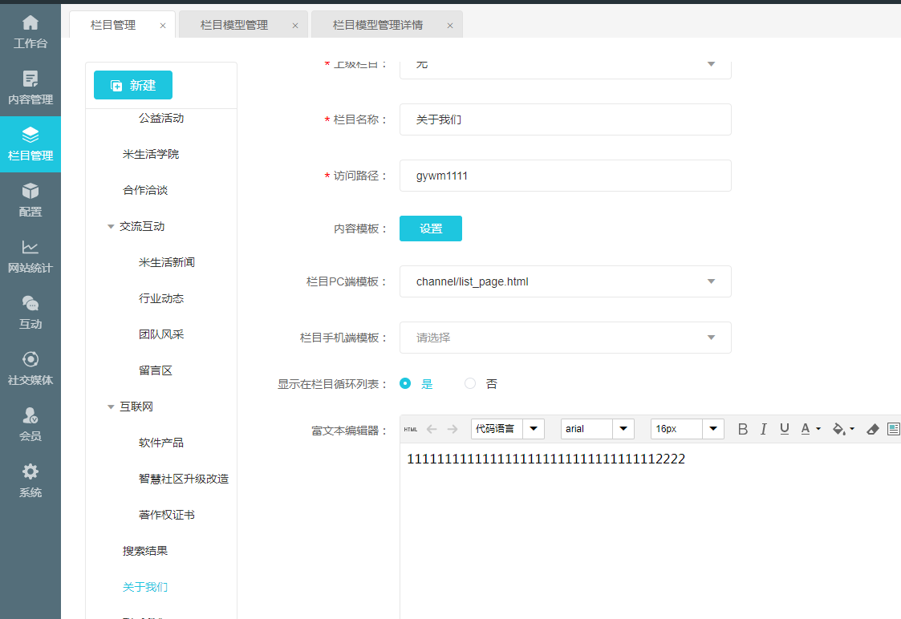This screenshot has height=619, width=901.
Task: Select 是 for 显示在栏目循环列表
Action: point(406,384)
